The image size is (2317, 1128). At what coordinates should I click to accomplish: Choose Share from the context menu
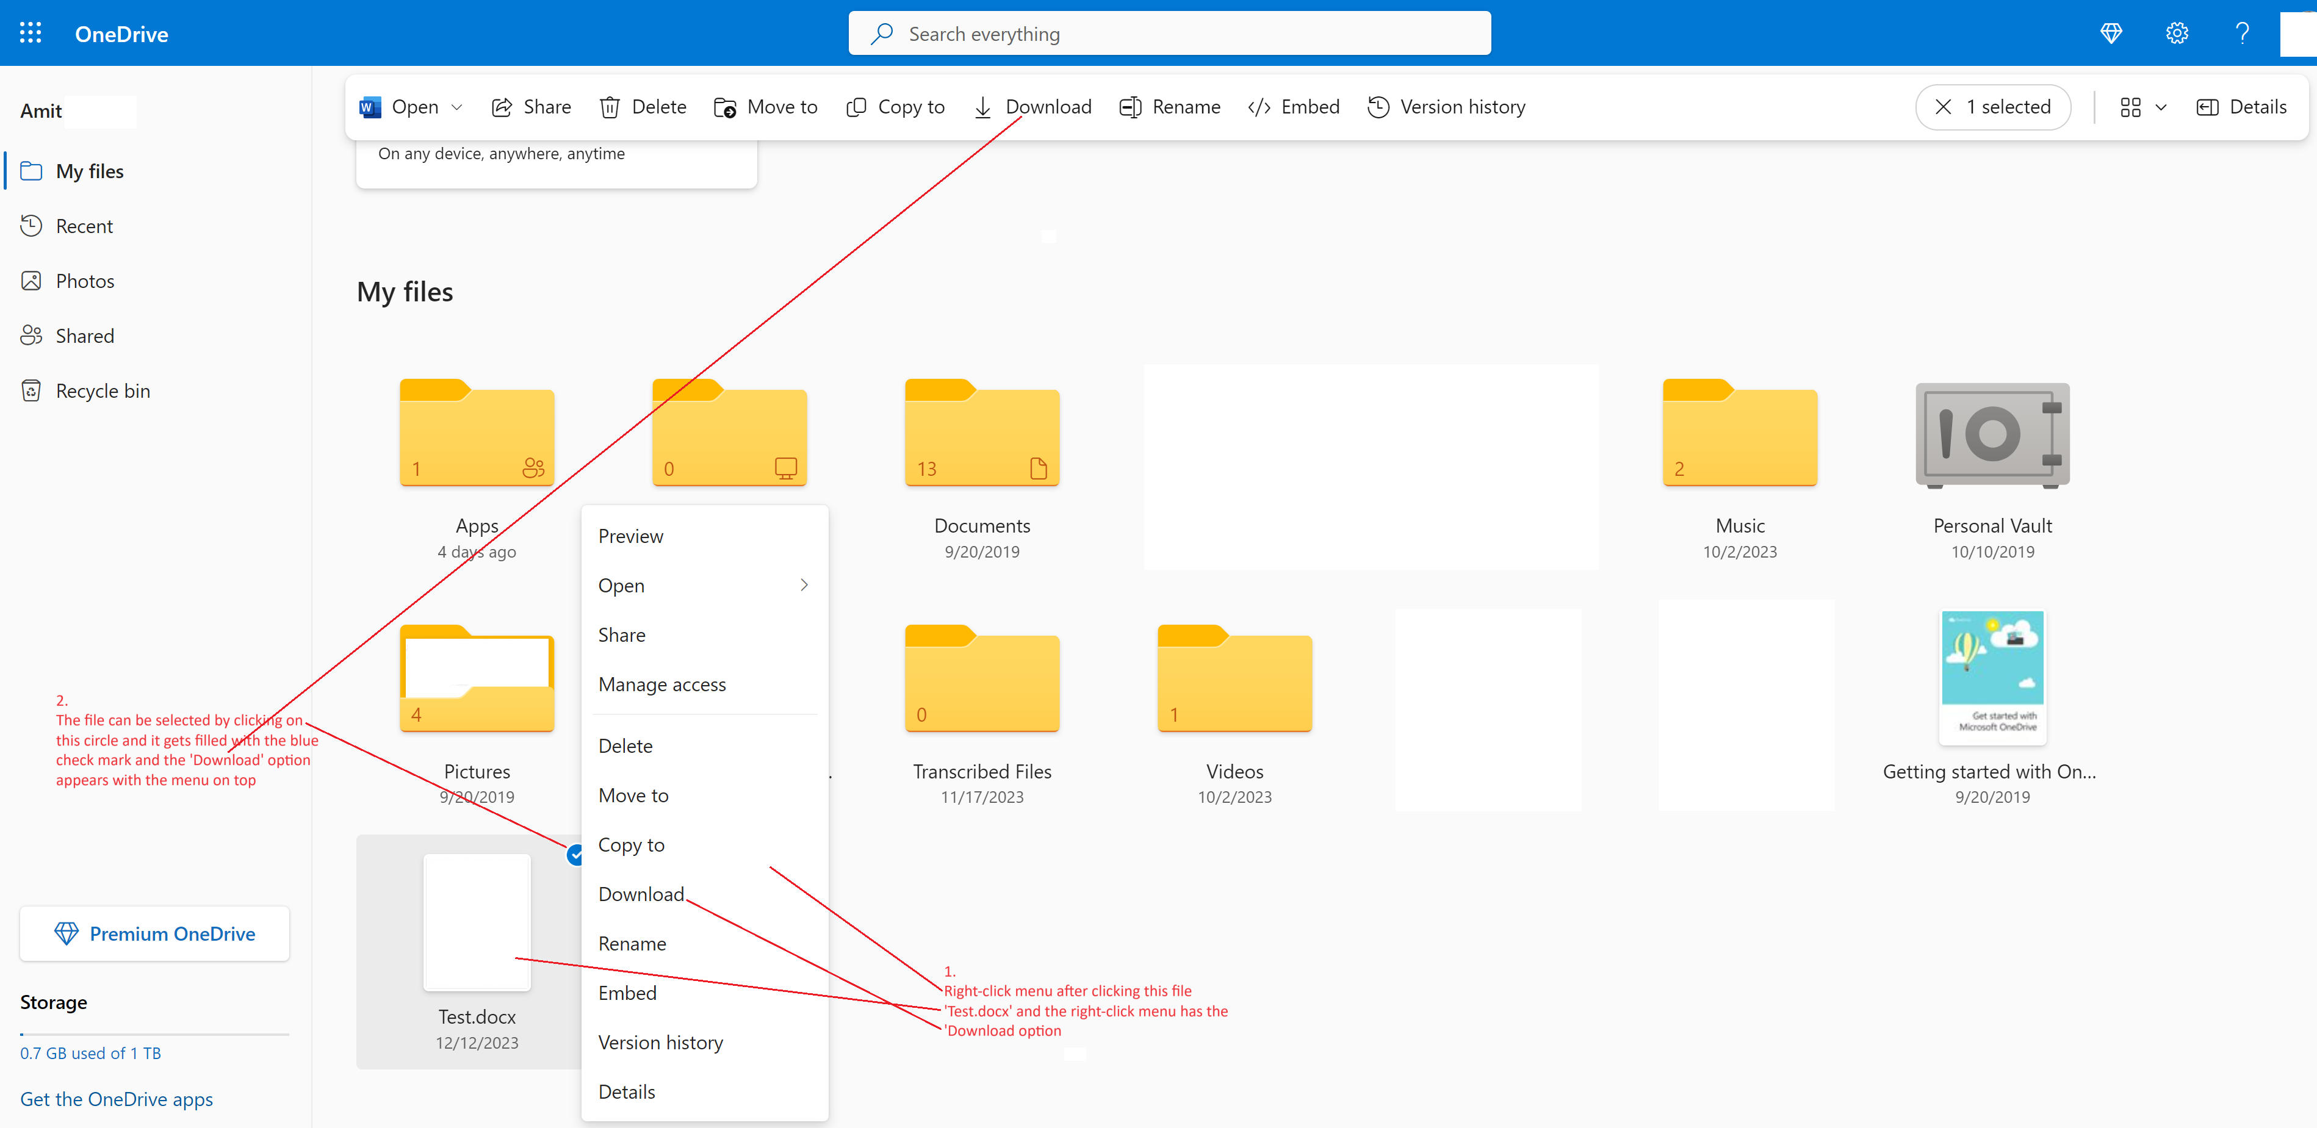tap(704, 635)
